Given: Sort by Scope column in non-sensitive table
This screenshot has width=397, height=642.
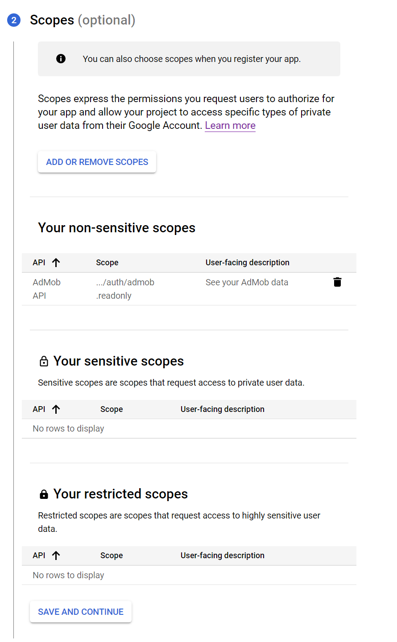Looking at the screenshot, I should 107,262.
